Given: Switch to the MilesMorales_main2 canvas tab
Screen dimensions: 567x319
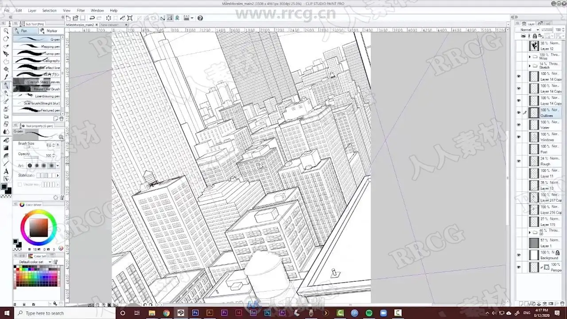Looking at the screenshot, I should [x=80, y=25].
